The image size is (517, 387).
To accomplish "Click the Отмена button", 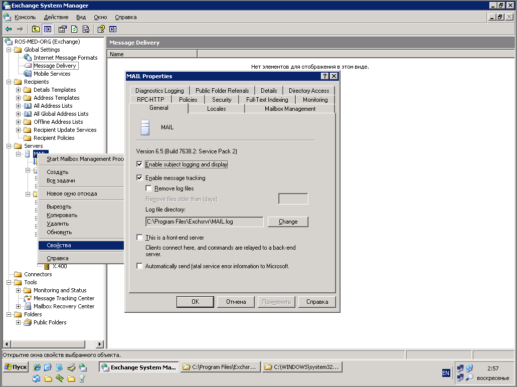I will coord(236,302).
